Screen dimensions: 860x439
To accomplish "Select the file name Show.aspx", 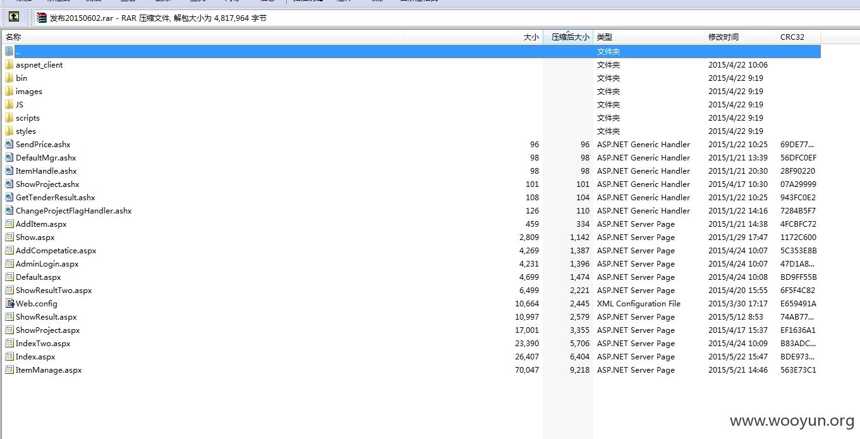I will pos(35,237).
